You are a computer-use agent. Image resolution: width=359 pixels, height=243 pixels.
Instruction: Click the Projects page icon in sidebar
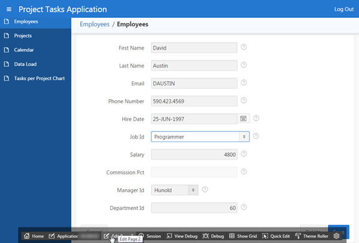click(7, 36)
